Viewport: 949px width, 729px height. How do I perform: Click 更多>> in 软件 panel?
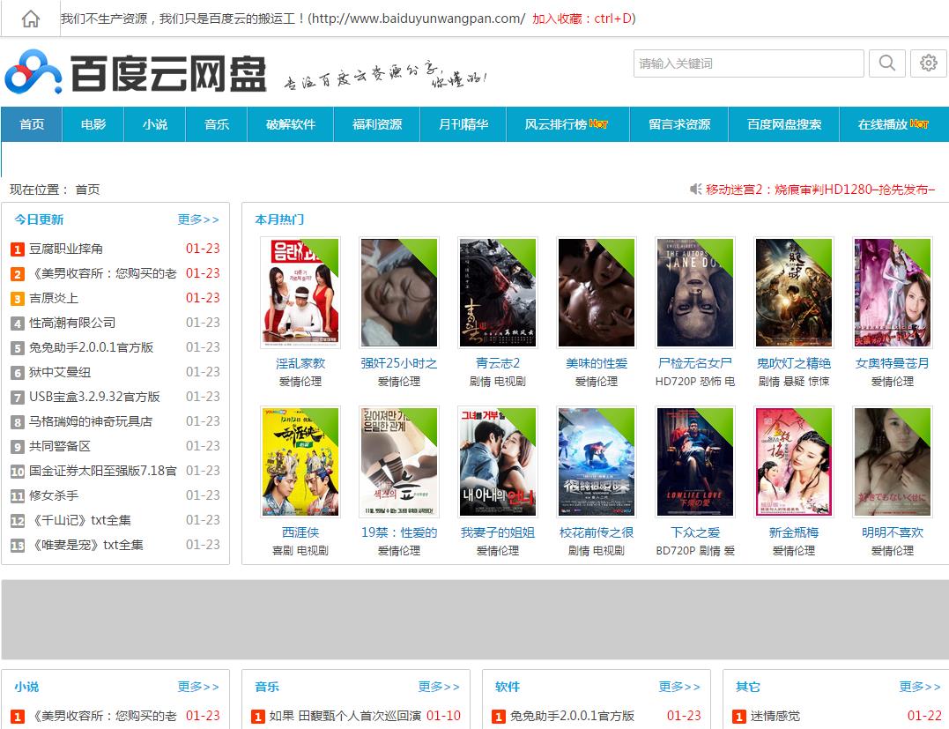679,687
